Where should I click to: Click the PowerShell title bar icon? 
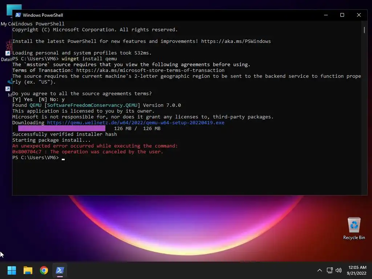tap(18, 15)
